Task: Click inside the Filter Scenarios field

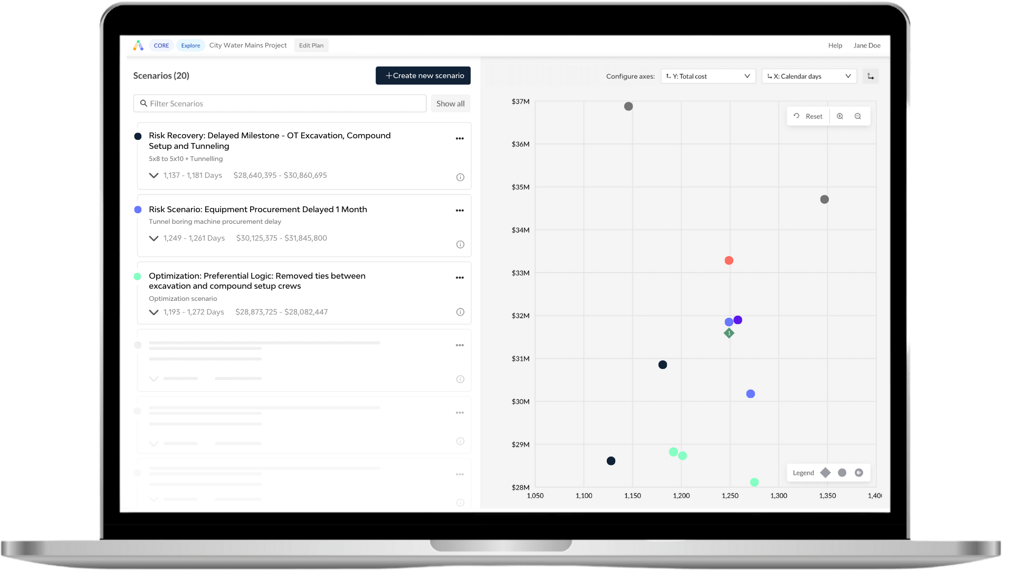Action: pos(280,103)
